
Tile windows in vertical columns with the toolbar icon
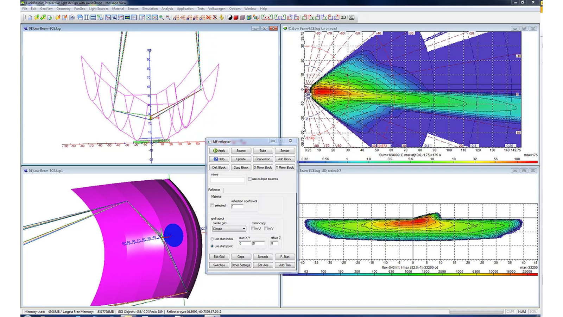[x=87, y=17]
